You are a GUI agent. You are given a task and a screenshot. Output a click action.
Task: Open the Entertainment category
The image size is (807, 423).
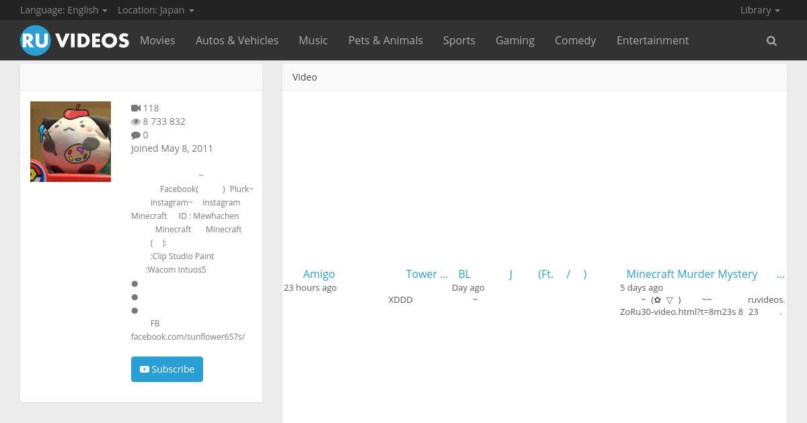652,40
